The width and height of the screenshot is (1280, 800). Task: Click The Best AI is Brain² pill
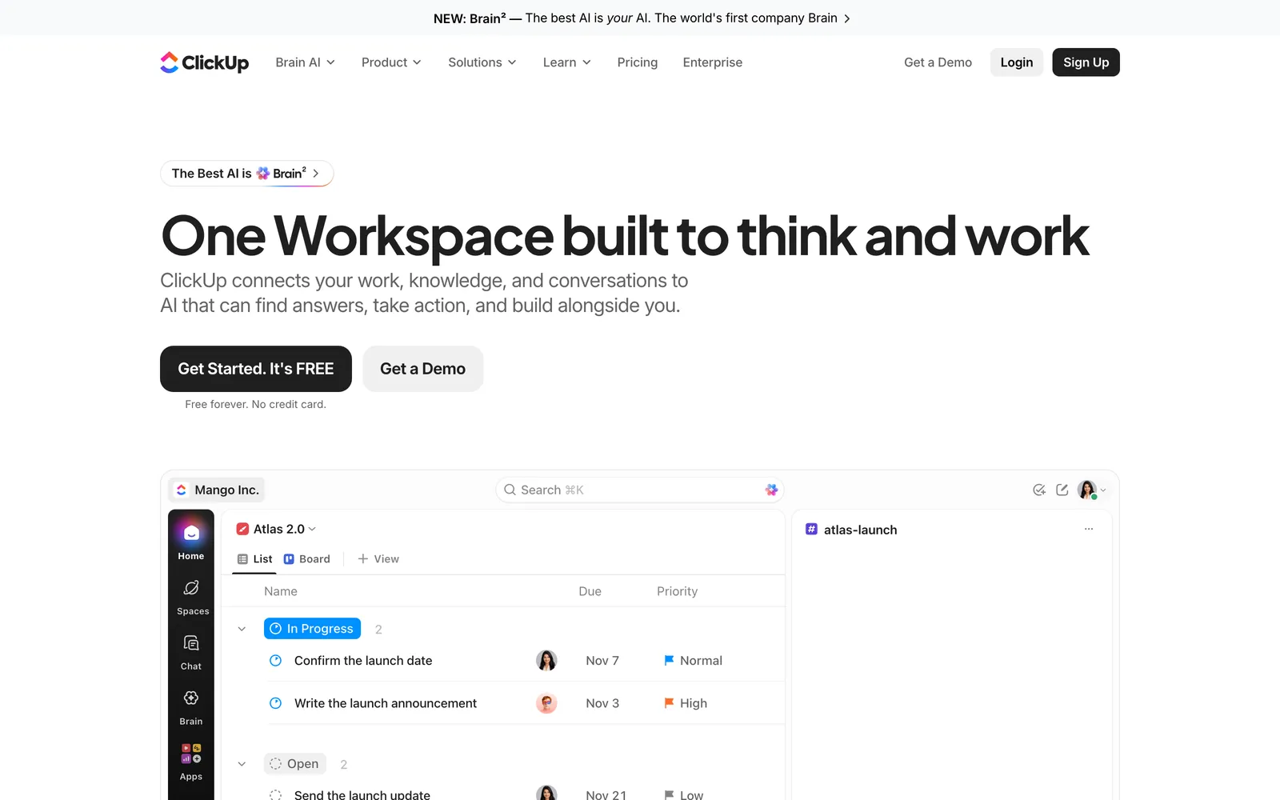(x=246, y=174)
